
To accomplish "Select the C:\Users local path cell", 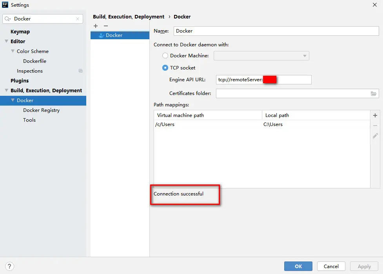I will point(316,124).
